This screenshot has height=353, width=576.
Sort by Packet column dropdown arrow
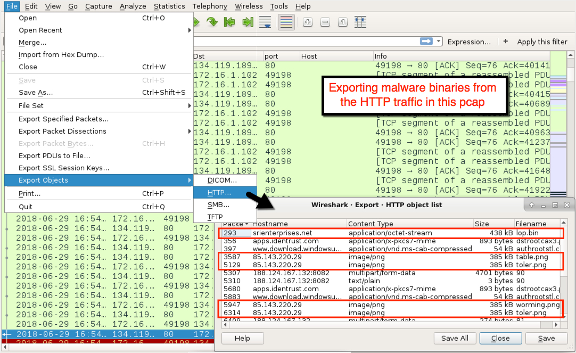pos(246,224)
